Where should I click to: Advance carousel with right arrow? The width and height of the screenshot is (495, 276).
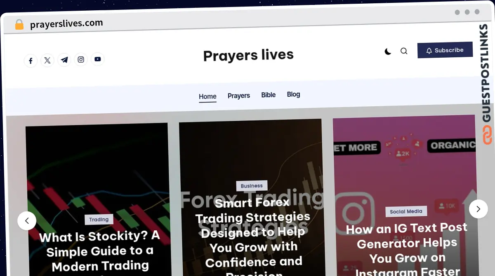[478, 209]
